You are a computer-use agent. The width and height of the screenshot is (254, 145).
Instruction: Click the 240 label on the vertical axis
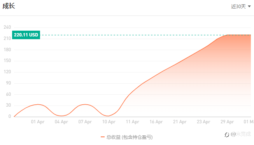click(x=7, y=27)
